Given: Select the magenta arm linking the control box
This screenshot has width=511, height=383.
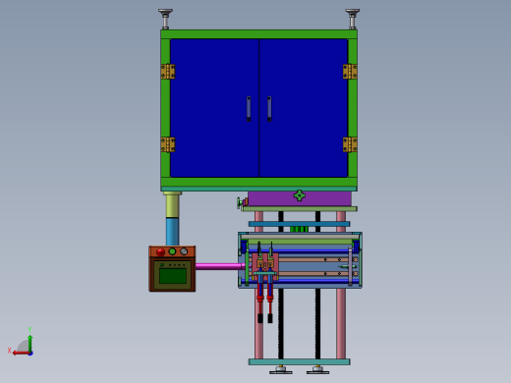Looking at the screenshot, I should 220,266.
